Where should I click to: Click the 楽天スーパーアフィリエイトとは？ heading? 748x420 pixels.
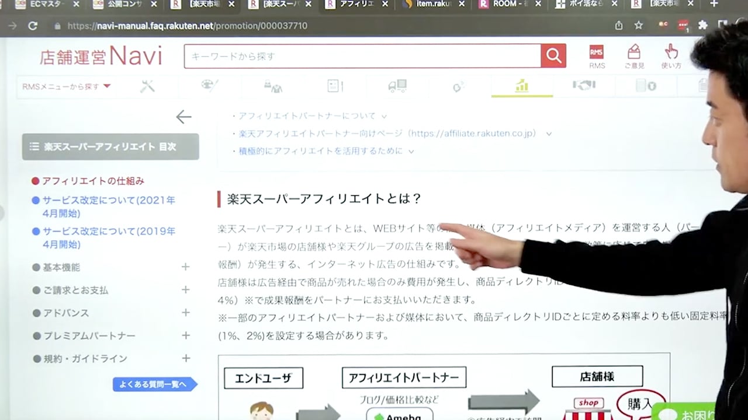pos(324,199)
